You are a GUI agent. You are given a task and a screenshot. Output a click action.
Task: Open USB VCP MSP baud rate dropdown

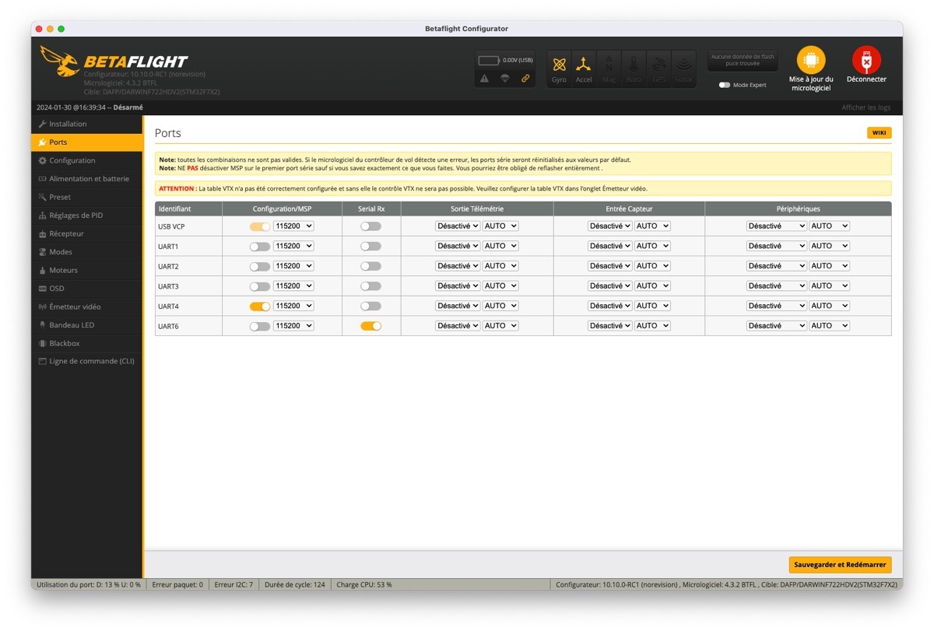point(293,226)
